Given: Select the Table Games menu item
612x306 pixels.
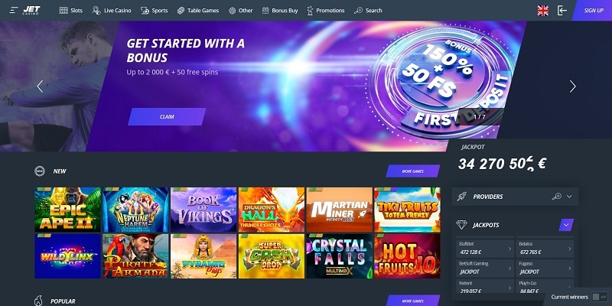Looking at the screenshot, I should click(x=198, y=11).
